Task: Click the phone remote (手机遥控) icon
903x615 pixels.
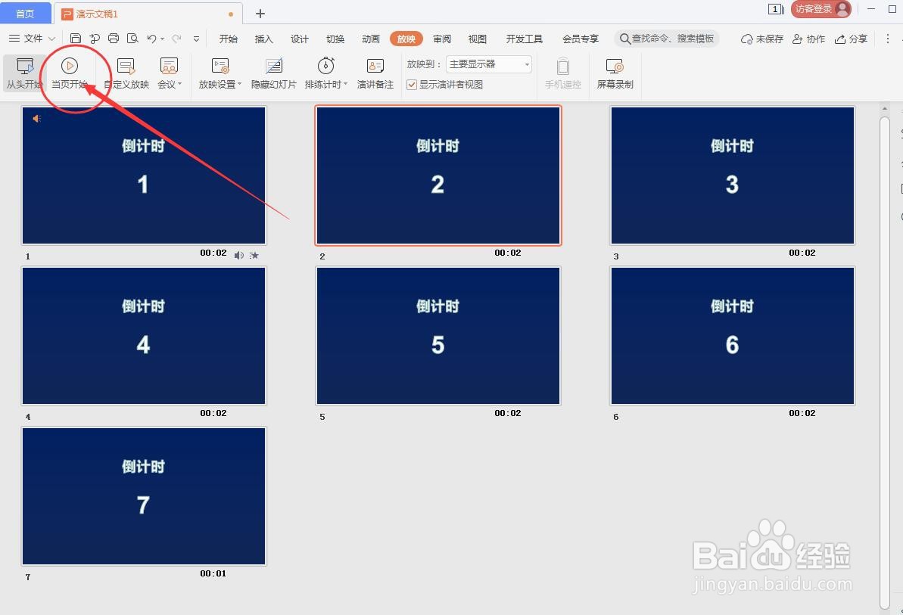Action: pos(563,66)
